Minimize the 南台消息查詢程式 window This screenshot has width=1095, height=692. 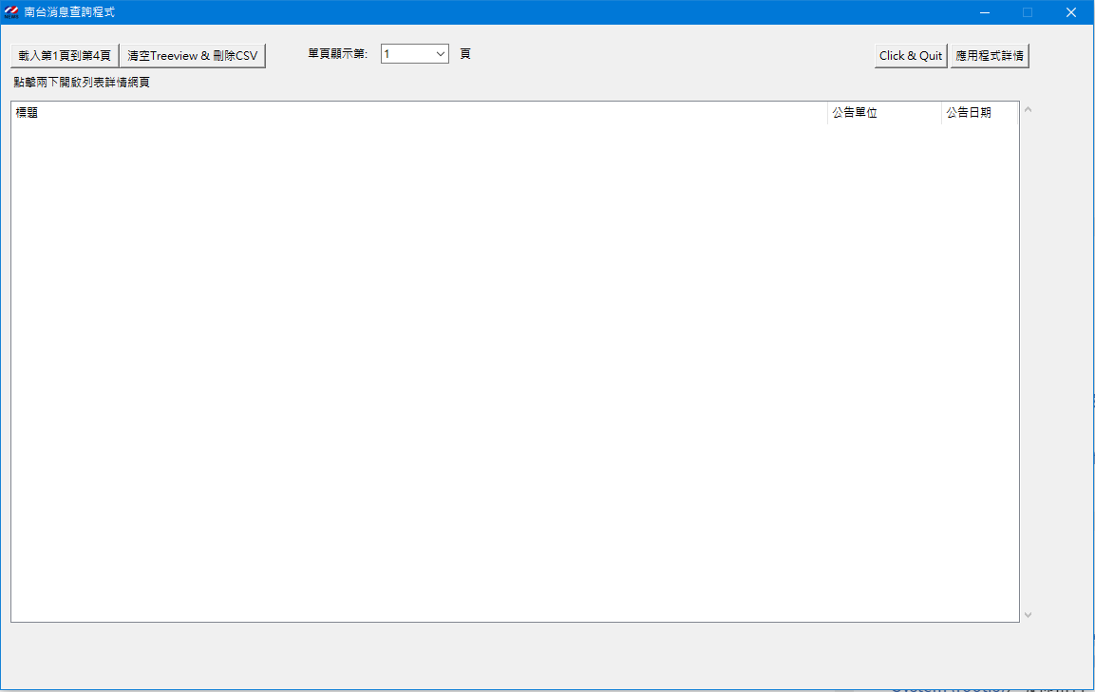(985, 12)
